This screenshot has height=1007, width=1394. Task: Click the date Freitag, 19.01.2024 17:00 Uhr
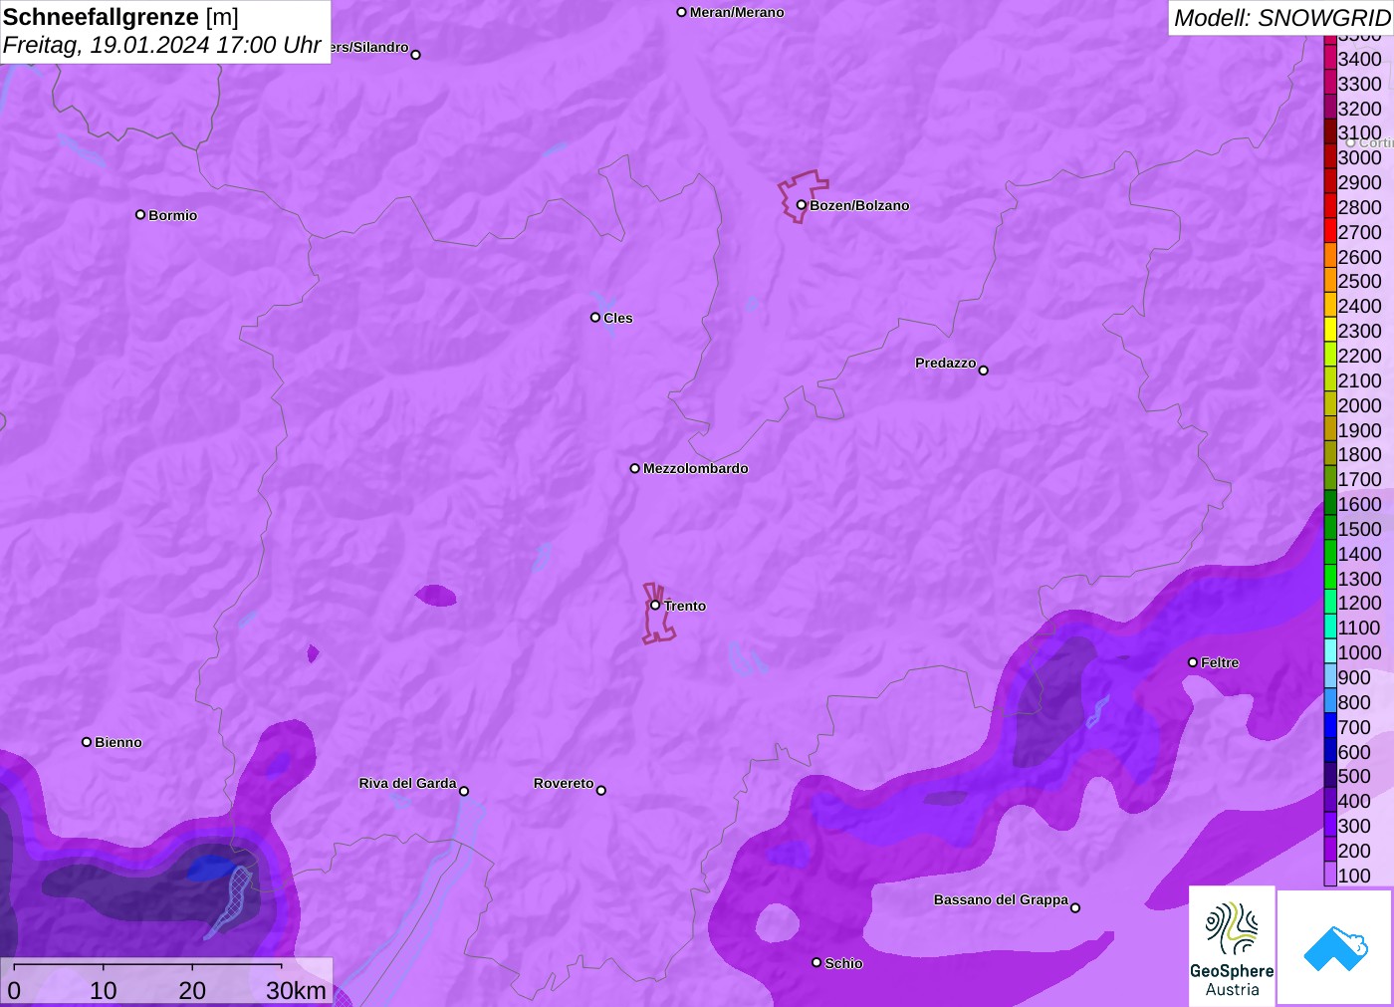pos(162,45)
